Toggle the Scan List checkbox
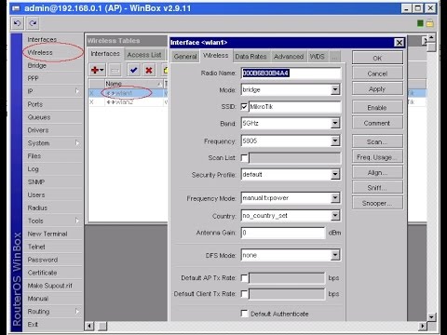Image resolution: width=447 pixels, height=335 pixels. click(x=245, y=158)
